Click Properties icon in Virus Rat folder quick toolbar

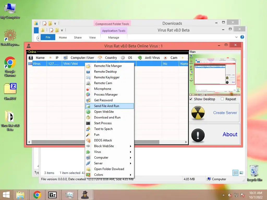click(51, 30)
